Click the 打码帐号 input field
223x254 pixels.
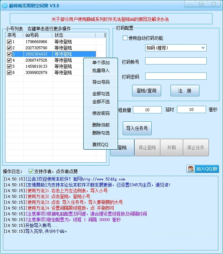point(176,61)
